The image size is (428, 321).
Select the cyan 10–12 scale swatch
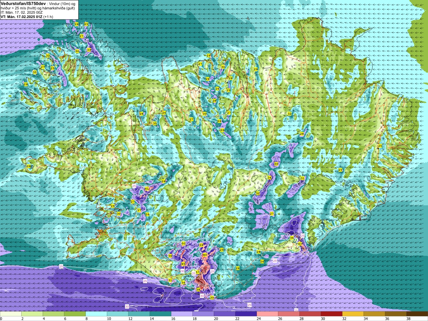(x=118, y=314)
